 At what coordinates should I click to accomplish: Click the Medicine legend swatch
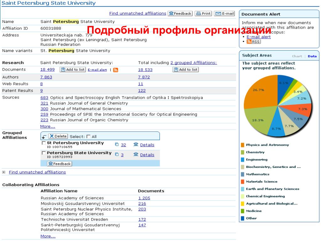click(x=243, y=211)
